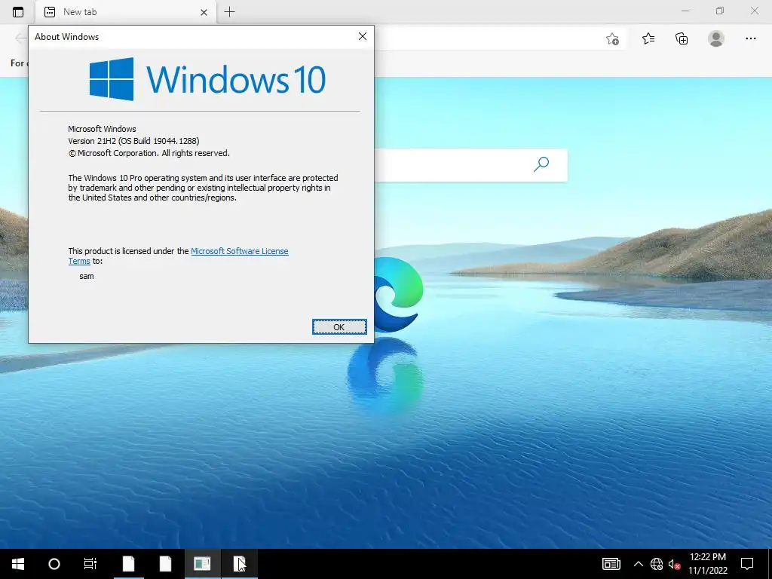Close the About Windows dialog

tap(363, 36)
